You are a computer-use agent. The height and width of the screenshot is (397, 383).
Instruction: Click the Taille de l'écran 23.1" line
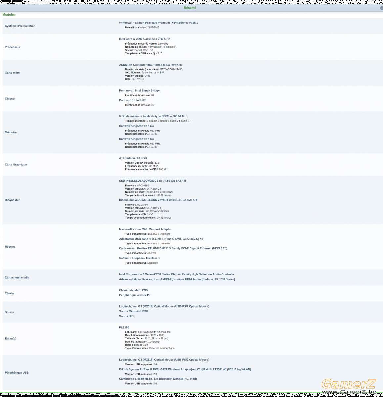pyautogui.click(x=147, y=339)
